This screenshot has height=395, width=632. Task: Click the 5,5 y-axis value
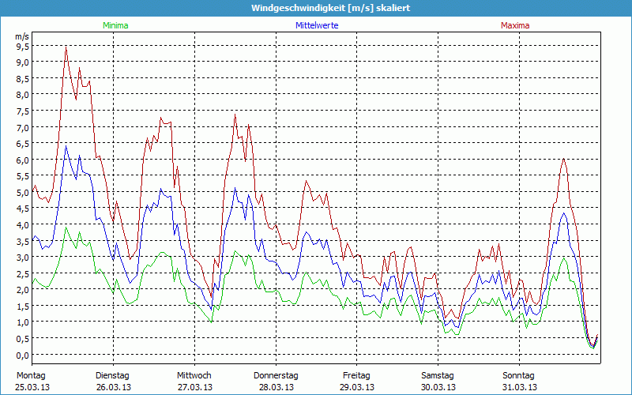(x=23, y=176)
